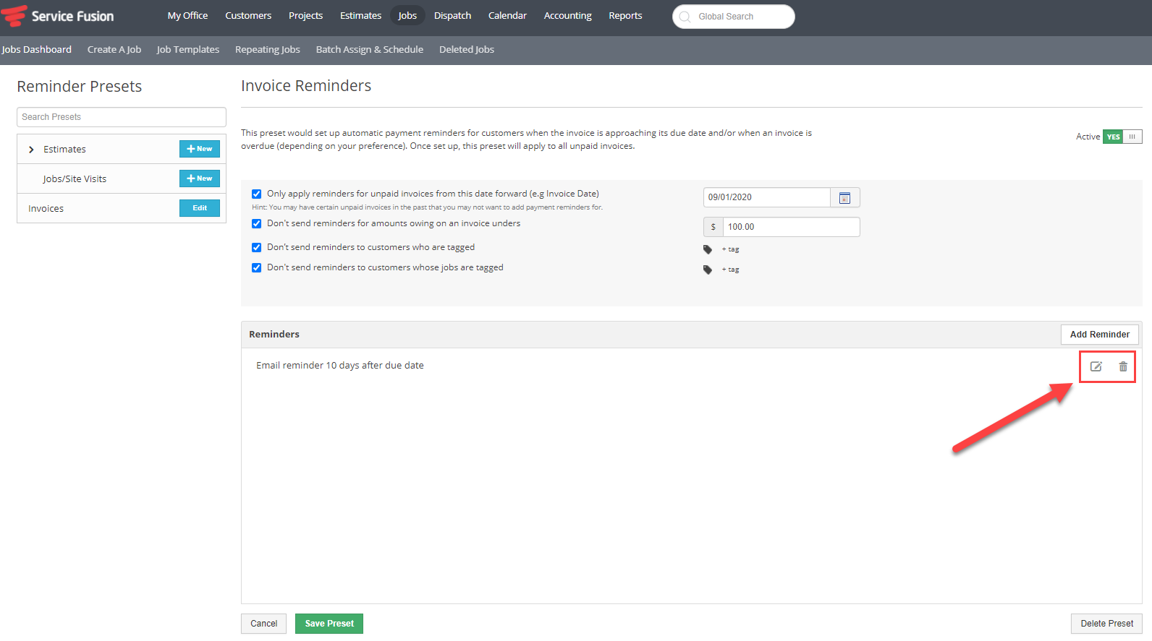Click the 100.00 amount field
The width and height of the screenshot is (1152, 641).
coord(792,227)
